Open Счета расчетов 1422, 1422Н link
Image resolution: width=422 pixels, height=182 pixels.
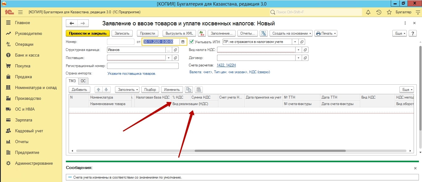coord(226,65)
